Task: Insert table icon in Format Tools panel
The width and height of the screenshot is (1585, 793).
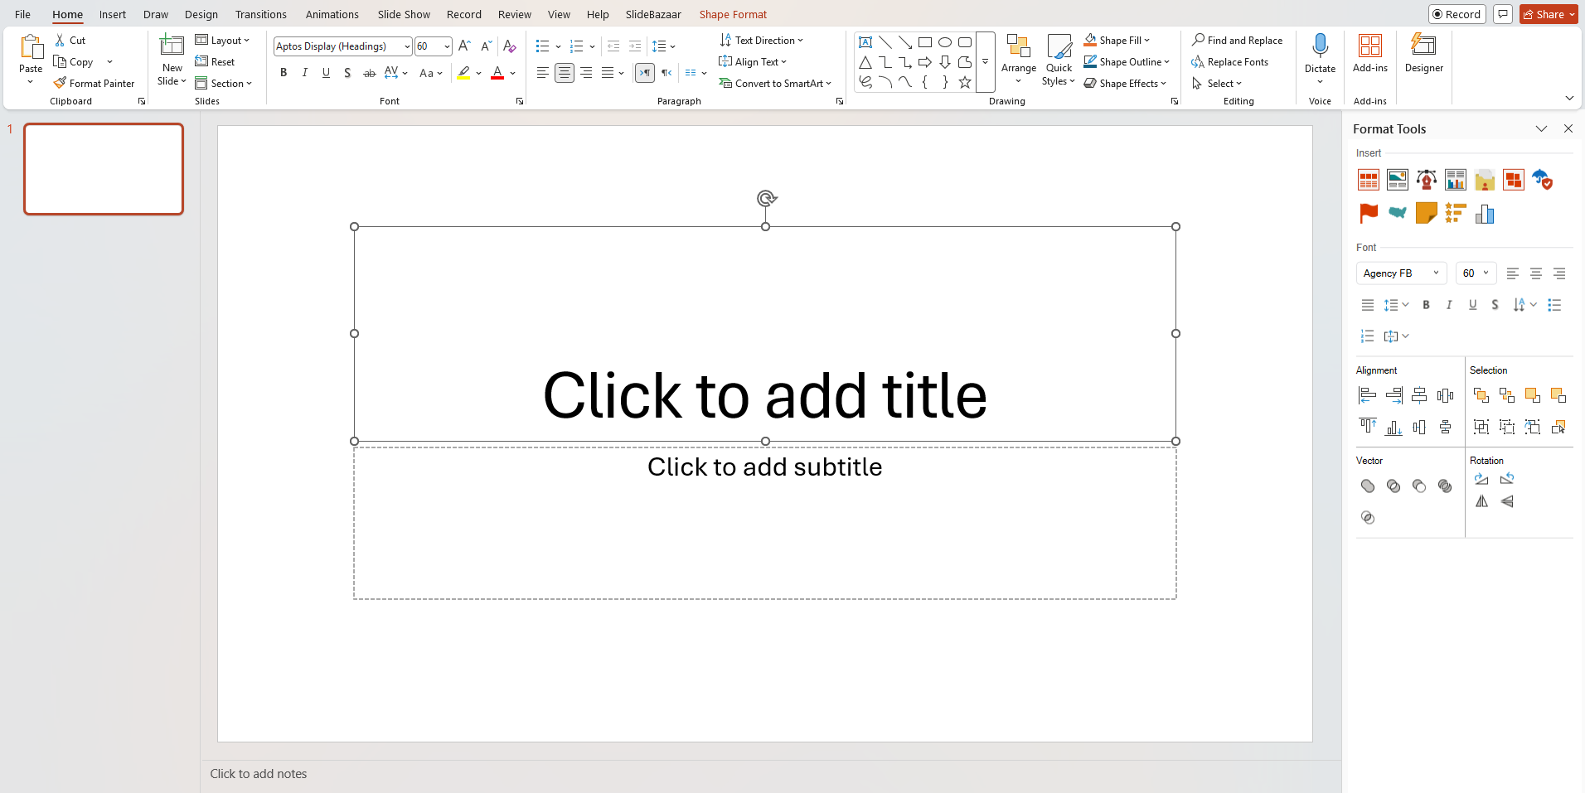Action: coord(1369,180)
